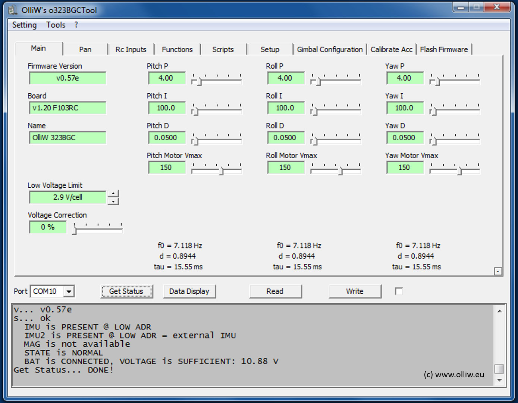Open the ? help menu
The height and width of the screenshot is (403, 518).
[x=76, y=25]
